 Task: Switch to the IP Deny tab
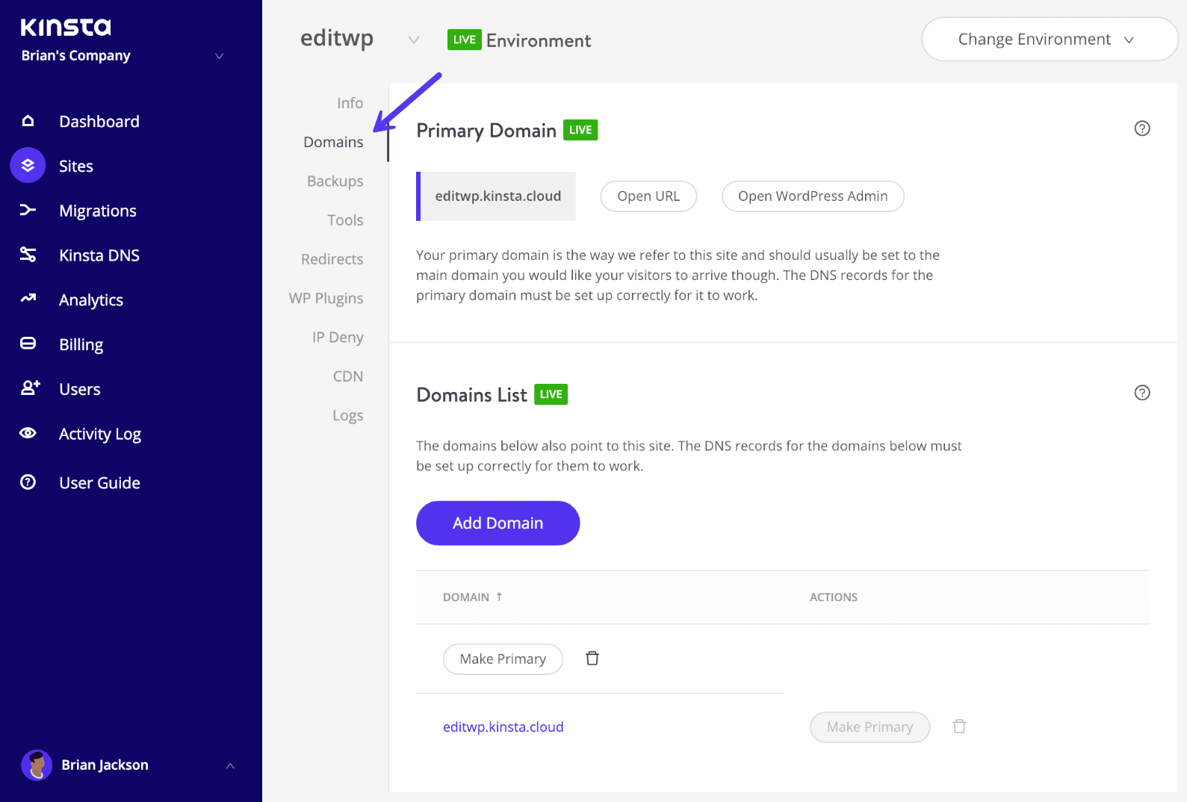click(x=338, y=337)
